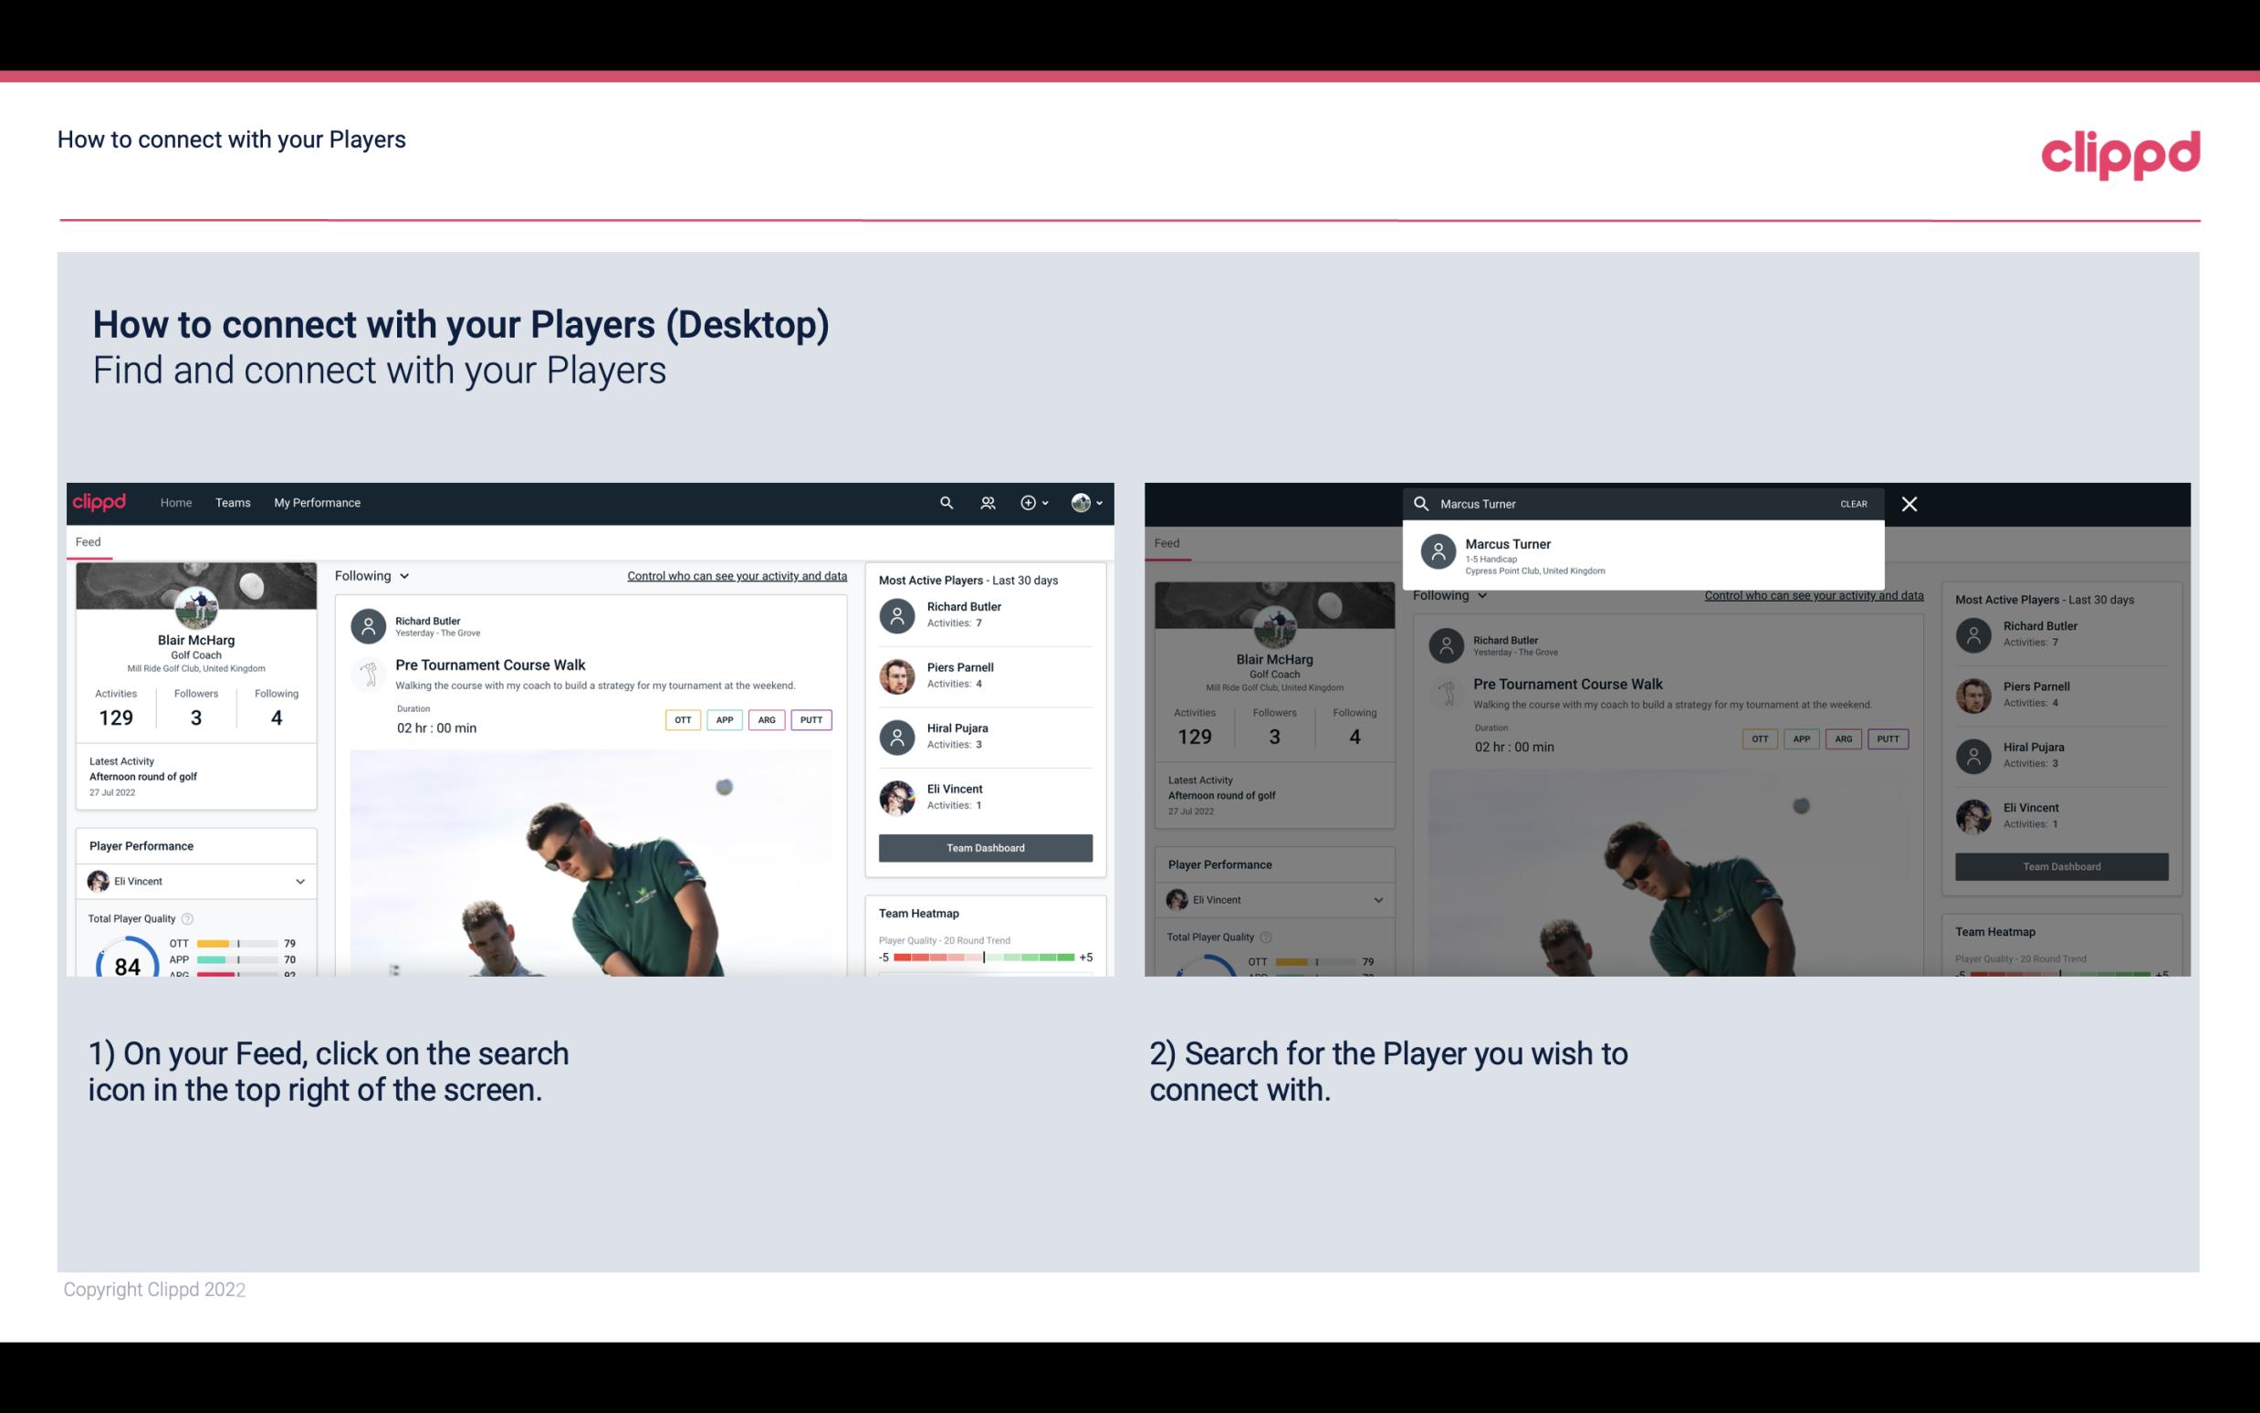The width and height of the screenshot is (2260, 1413).
Task: Click the OTT performance tag icon
Action: point(680,719)
